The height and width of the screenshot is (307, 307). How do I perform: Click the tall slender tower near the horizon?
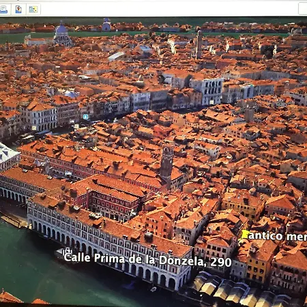[199, 44]
